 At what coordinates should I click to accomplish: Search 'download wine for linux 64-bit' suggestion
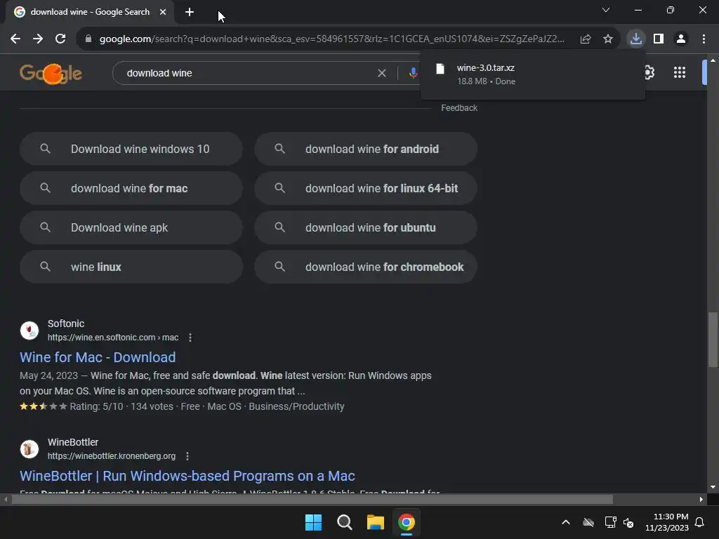tap(366, 188)
